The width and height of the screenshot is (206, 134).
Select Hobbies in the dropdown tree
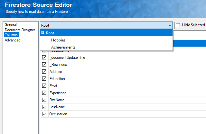point(58,40)
